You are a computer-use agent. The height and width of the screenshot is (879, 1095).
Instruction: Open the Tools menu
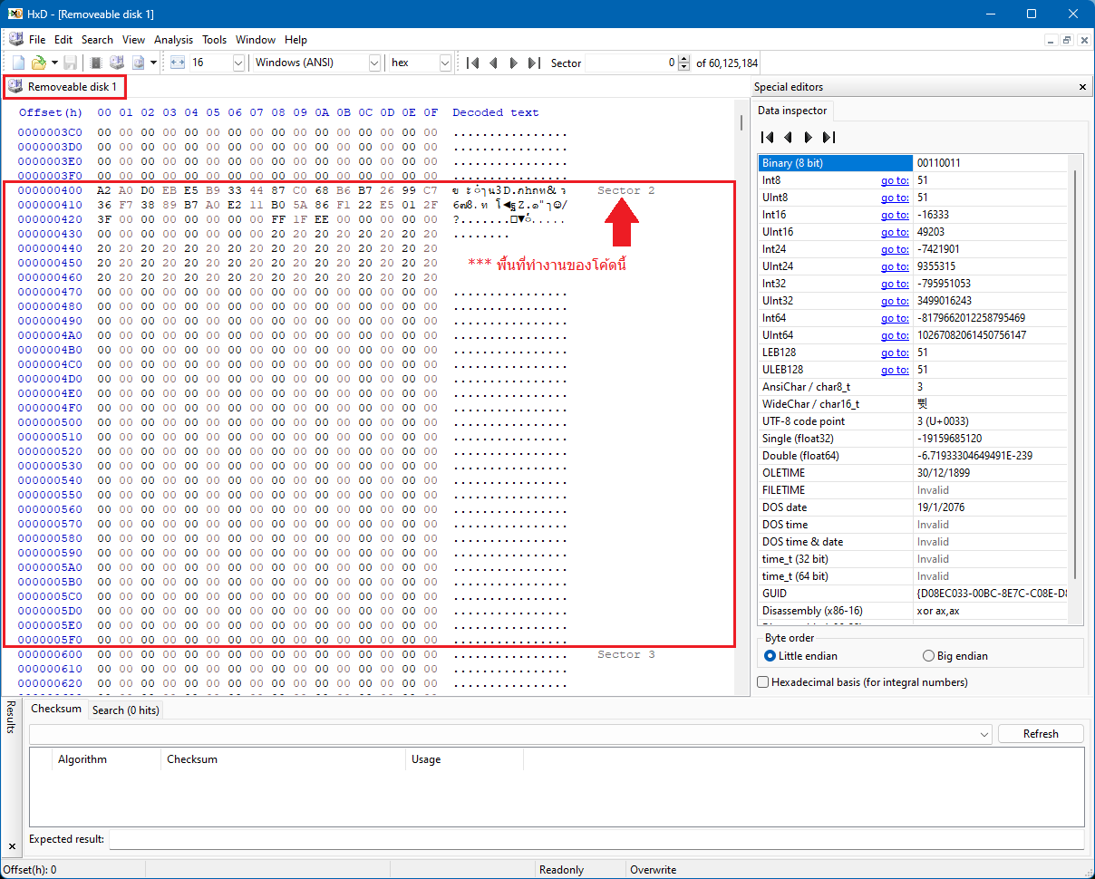click(x=215, y=40)
